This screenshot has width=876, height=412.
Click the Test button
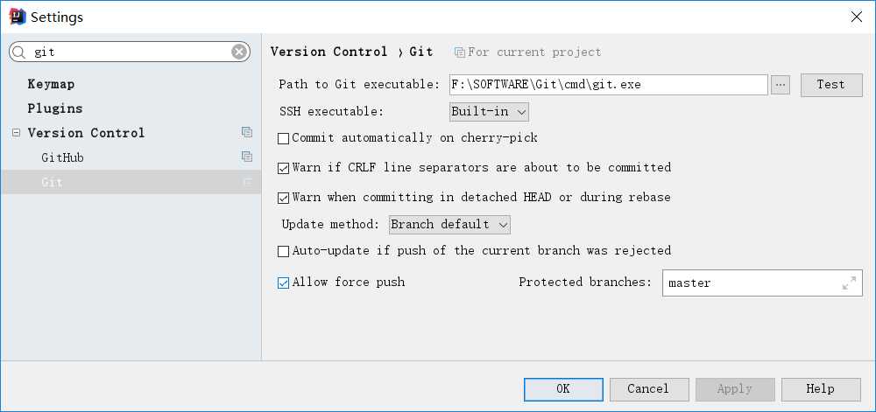pos(830,85)
